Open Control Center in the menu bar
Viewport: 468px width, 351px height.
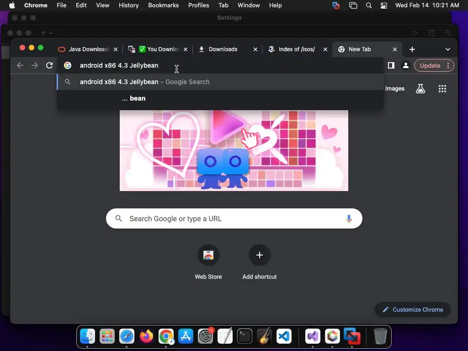tap(384, 5)
